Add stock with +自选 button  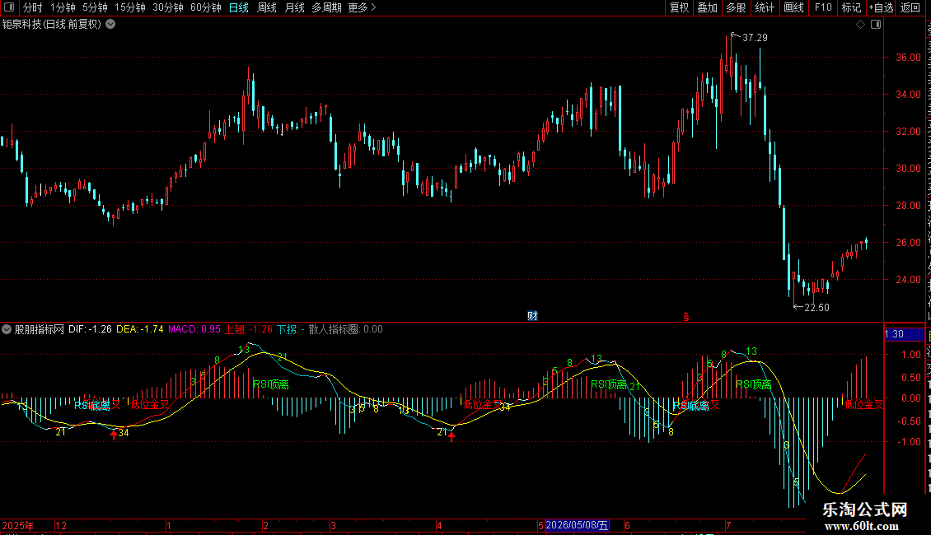[x=881, y=7]
